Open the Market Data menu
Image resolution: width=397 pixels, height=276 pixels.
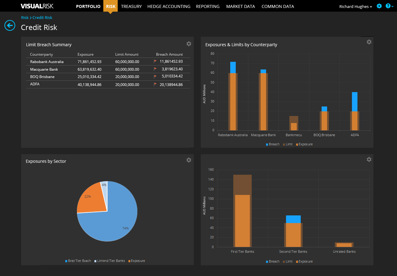[x=241, y=6]
